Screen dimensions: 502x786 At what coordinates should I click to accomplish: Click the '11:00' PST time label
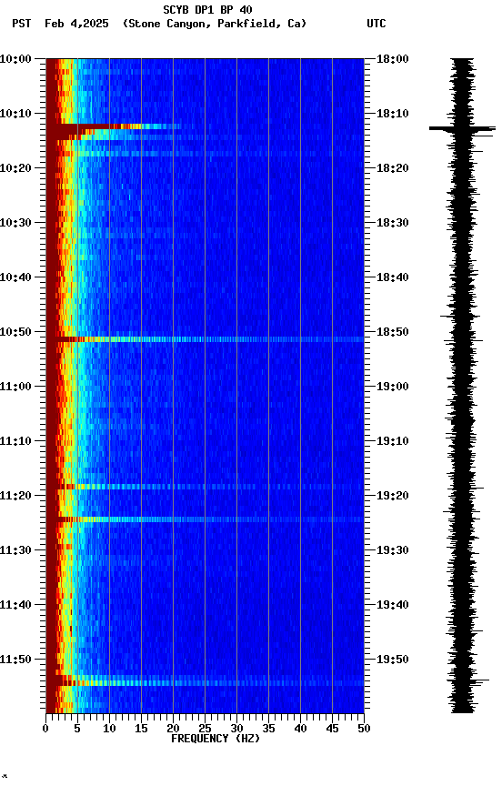point(15,387)
